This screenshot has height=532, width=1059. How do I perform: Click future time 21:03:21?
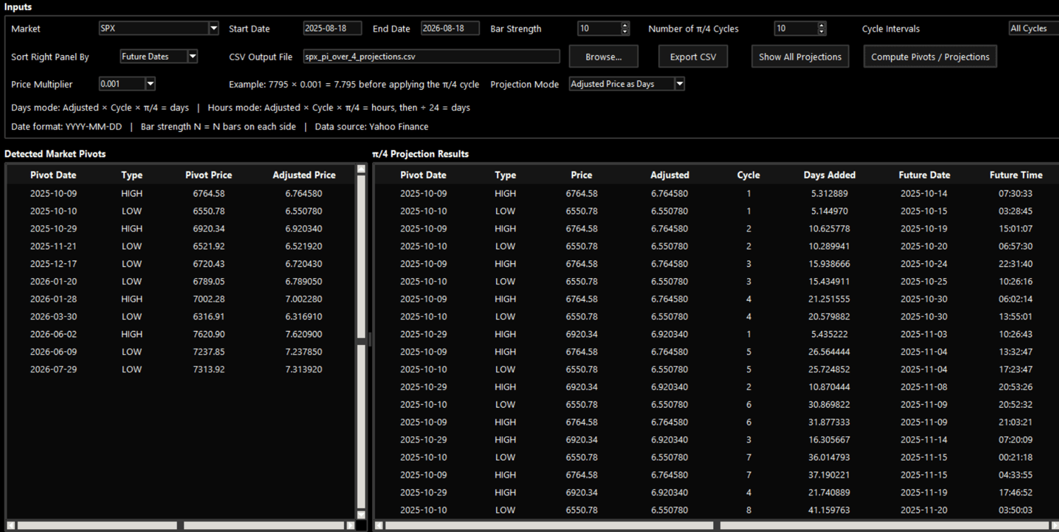point(1016,423)
